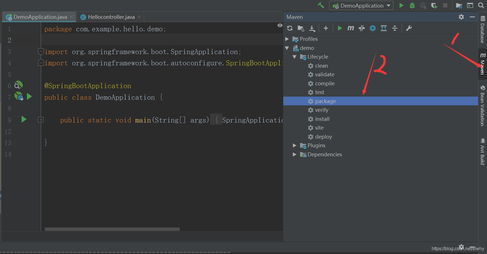The image size is (487, 254).
Task: Run class from gutter arrow on line 7
Action: [29, 97]
